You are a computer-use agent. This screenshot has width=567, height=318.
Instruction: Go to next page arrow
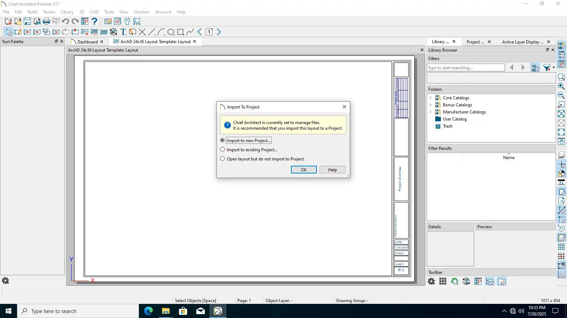(x=219, y=32)
